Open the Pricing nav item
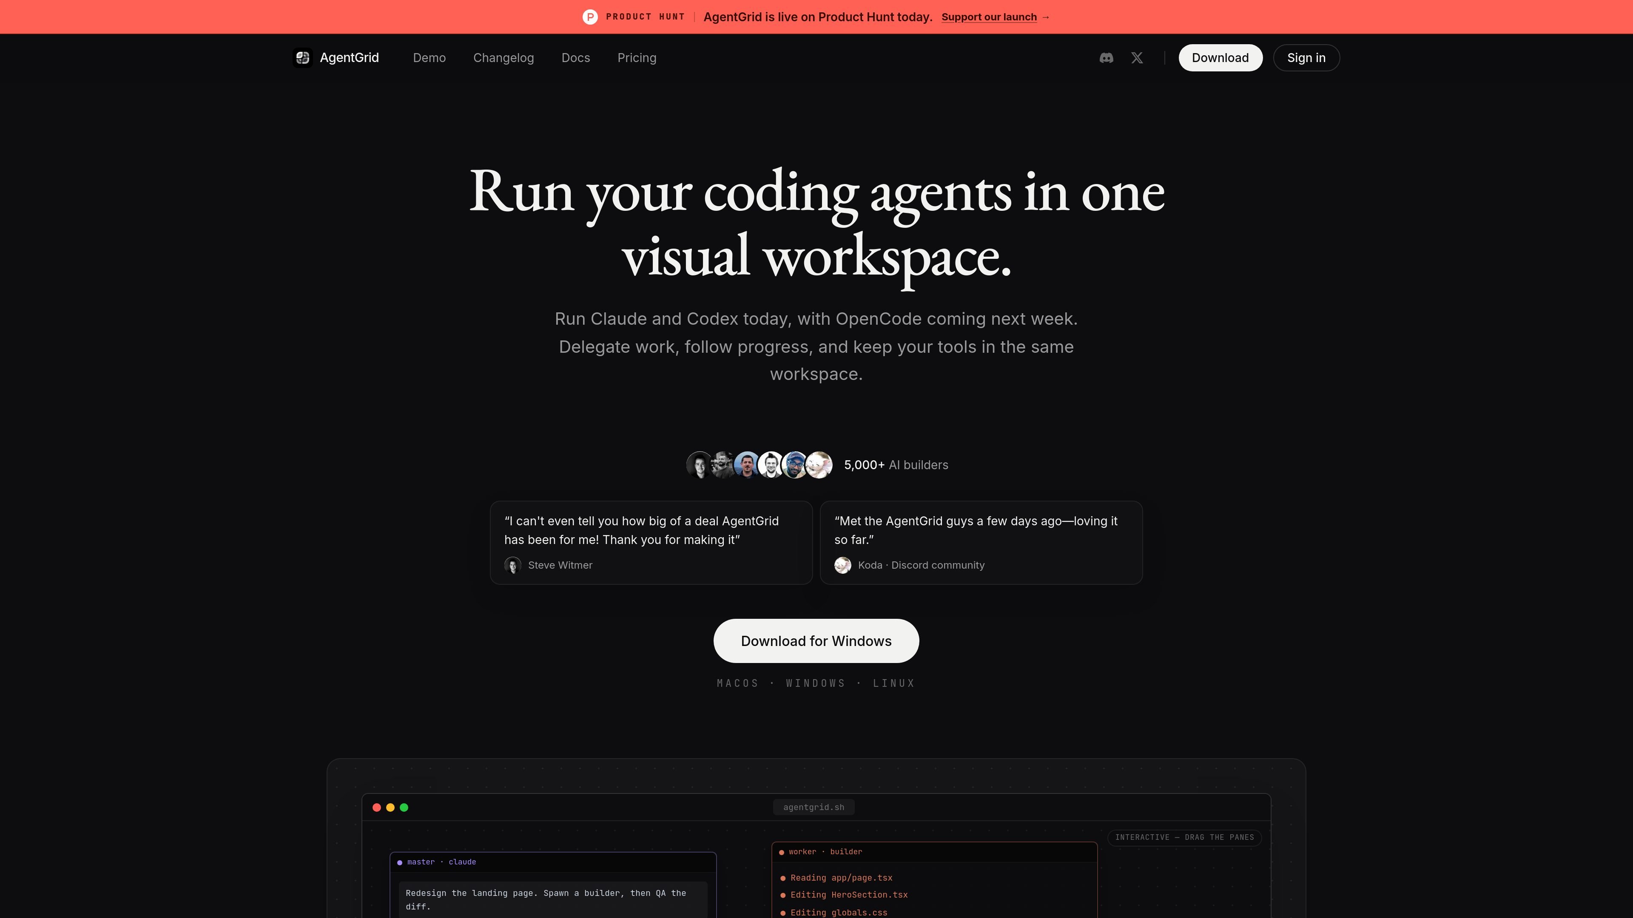This screenshot has height=918, width=1633. (637, 58)
